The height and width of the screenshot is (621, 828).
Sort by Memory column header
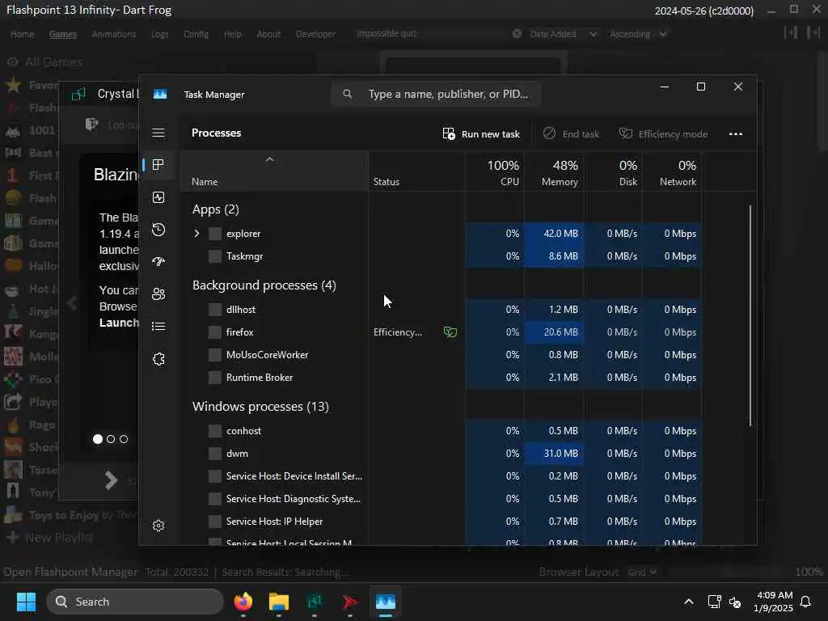tap(555, 173)
